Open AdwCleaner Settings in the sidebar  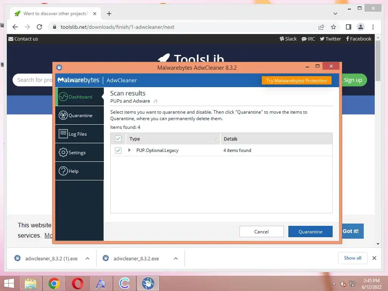coord(80,152)
